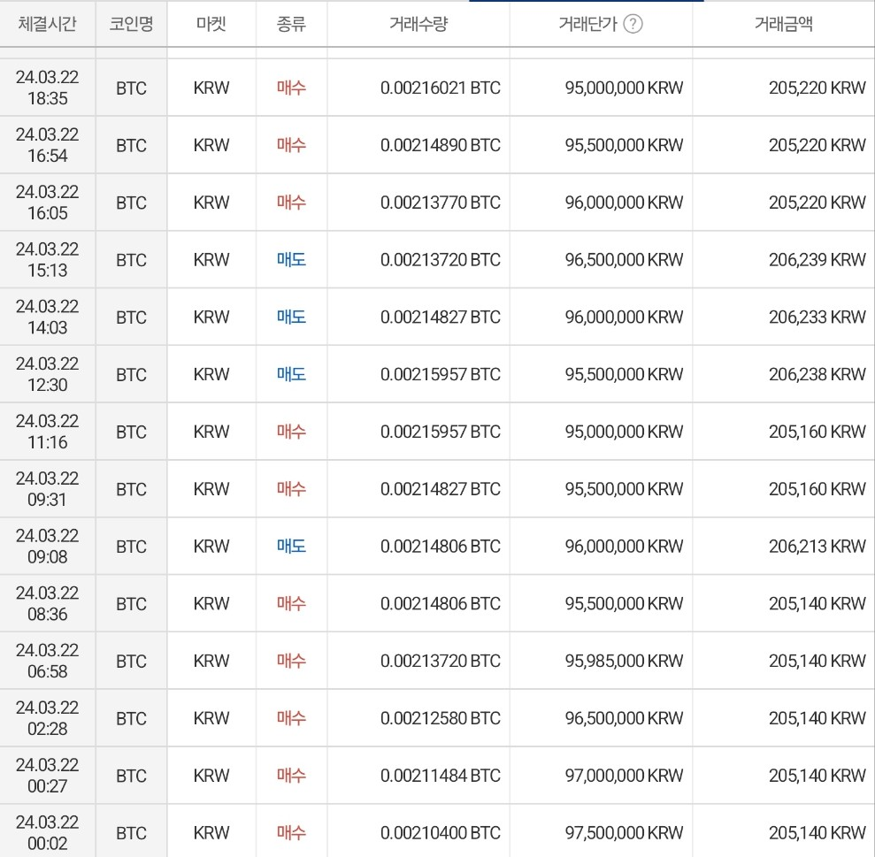
Task: Click the 24.03.22 06:58 timestamp cell
Action: pos(48,661)
